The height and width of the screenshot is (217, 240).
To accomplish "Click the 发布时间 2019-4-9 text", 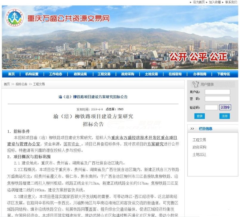I will click(90, 109).
